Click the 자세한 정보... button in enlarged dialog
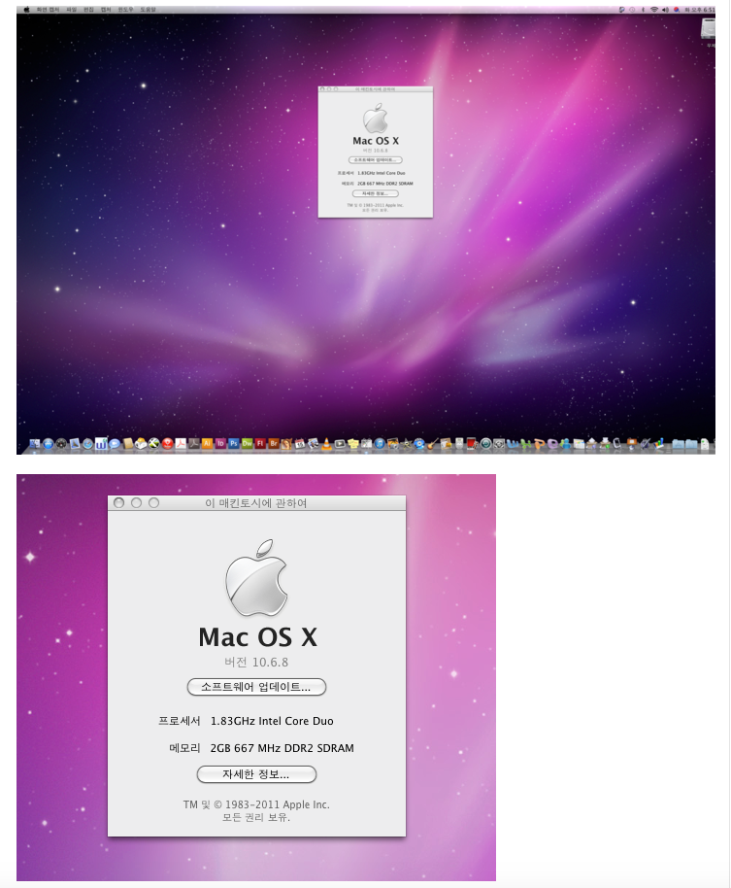 pyautogui.click(x=256, y=774)
